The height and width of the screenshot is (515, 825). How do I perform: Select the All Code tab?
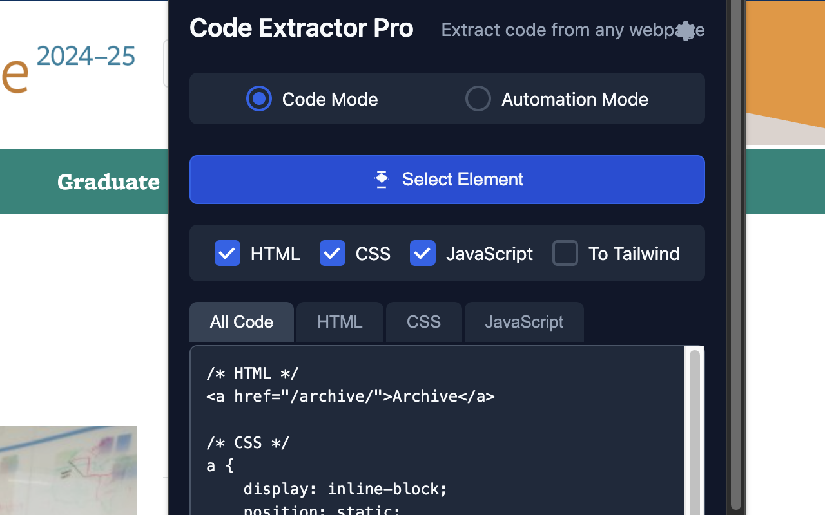[x=241, y=322]
